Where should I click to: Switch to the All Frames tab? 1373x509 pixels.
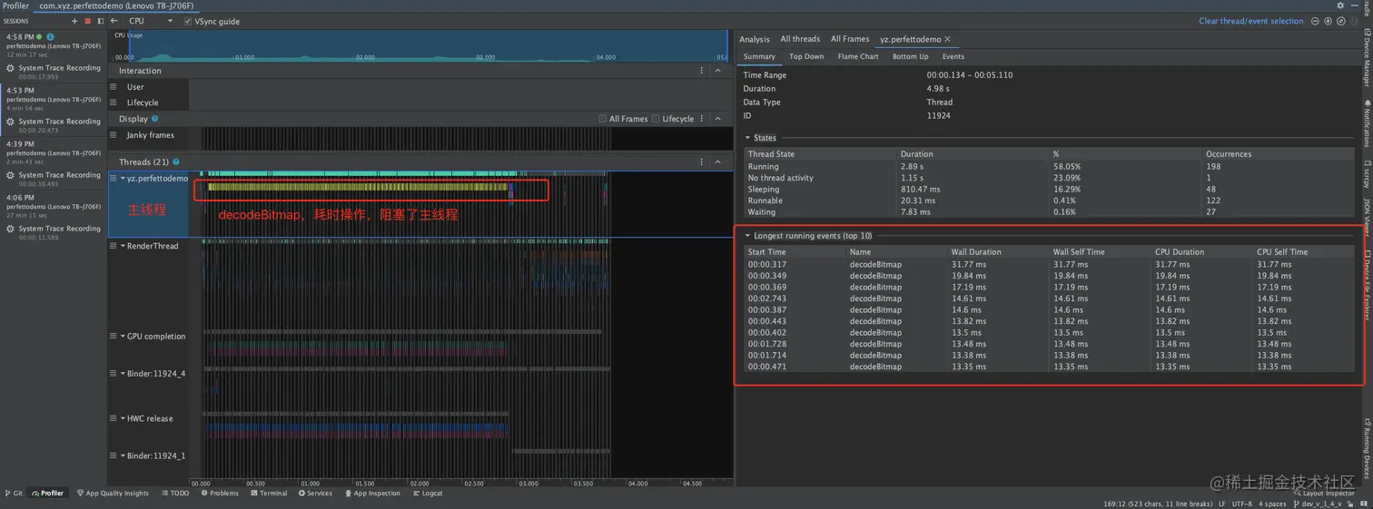point(850,39)
